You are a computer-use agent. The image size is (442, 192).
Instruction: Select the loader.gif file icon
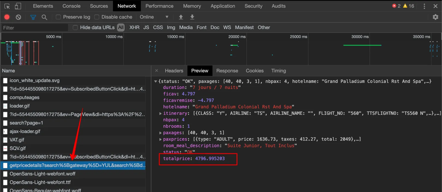5,106
